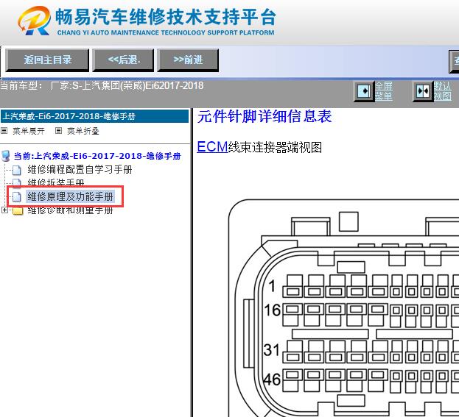Click the 菜单展开 list icon
459x417 pixels.
tap(4, 131)
